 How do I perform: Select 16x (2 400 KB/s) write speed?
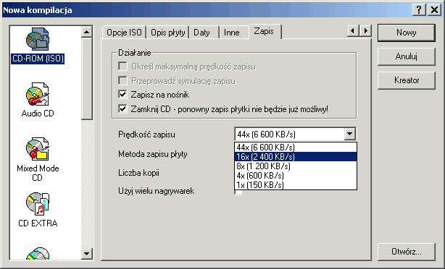point(296,157)
